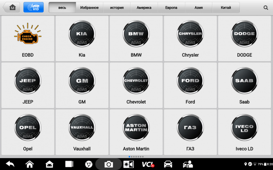
Task: Open the Vauxhall brand badge
Action: (82, 128)
